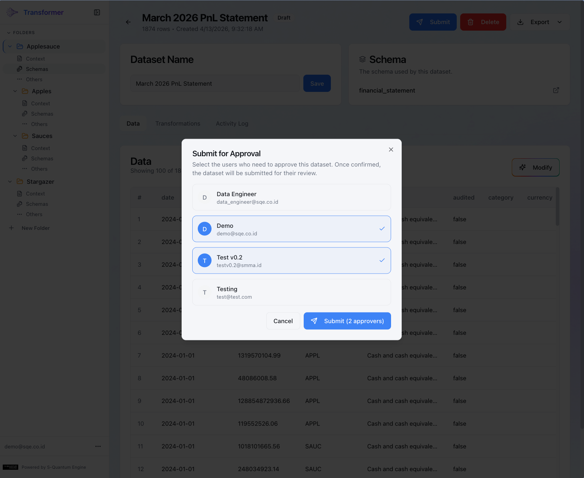
Task: Click the back arrow icon
Action: coord(128,22)
